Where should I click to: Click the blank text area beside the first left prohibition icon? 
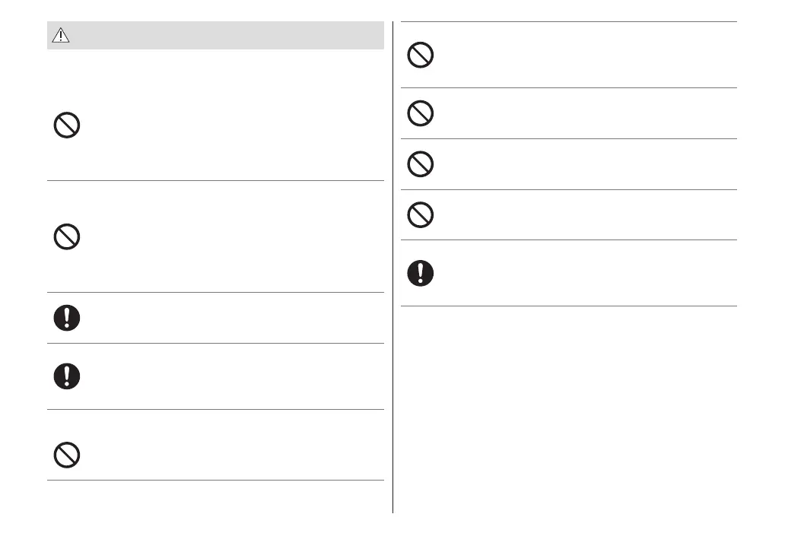point(228,125)
